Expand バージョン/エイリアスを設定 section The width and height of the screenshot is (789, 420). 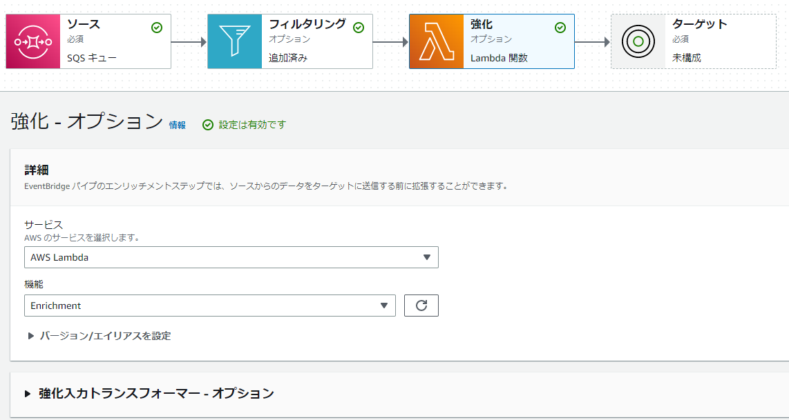click(x=99, y=336)
